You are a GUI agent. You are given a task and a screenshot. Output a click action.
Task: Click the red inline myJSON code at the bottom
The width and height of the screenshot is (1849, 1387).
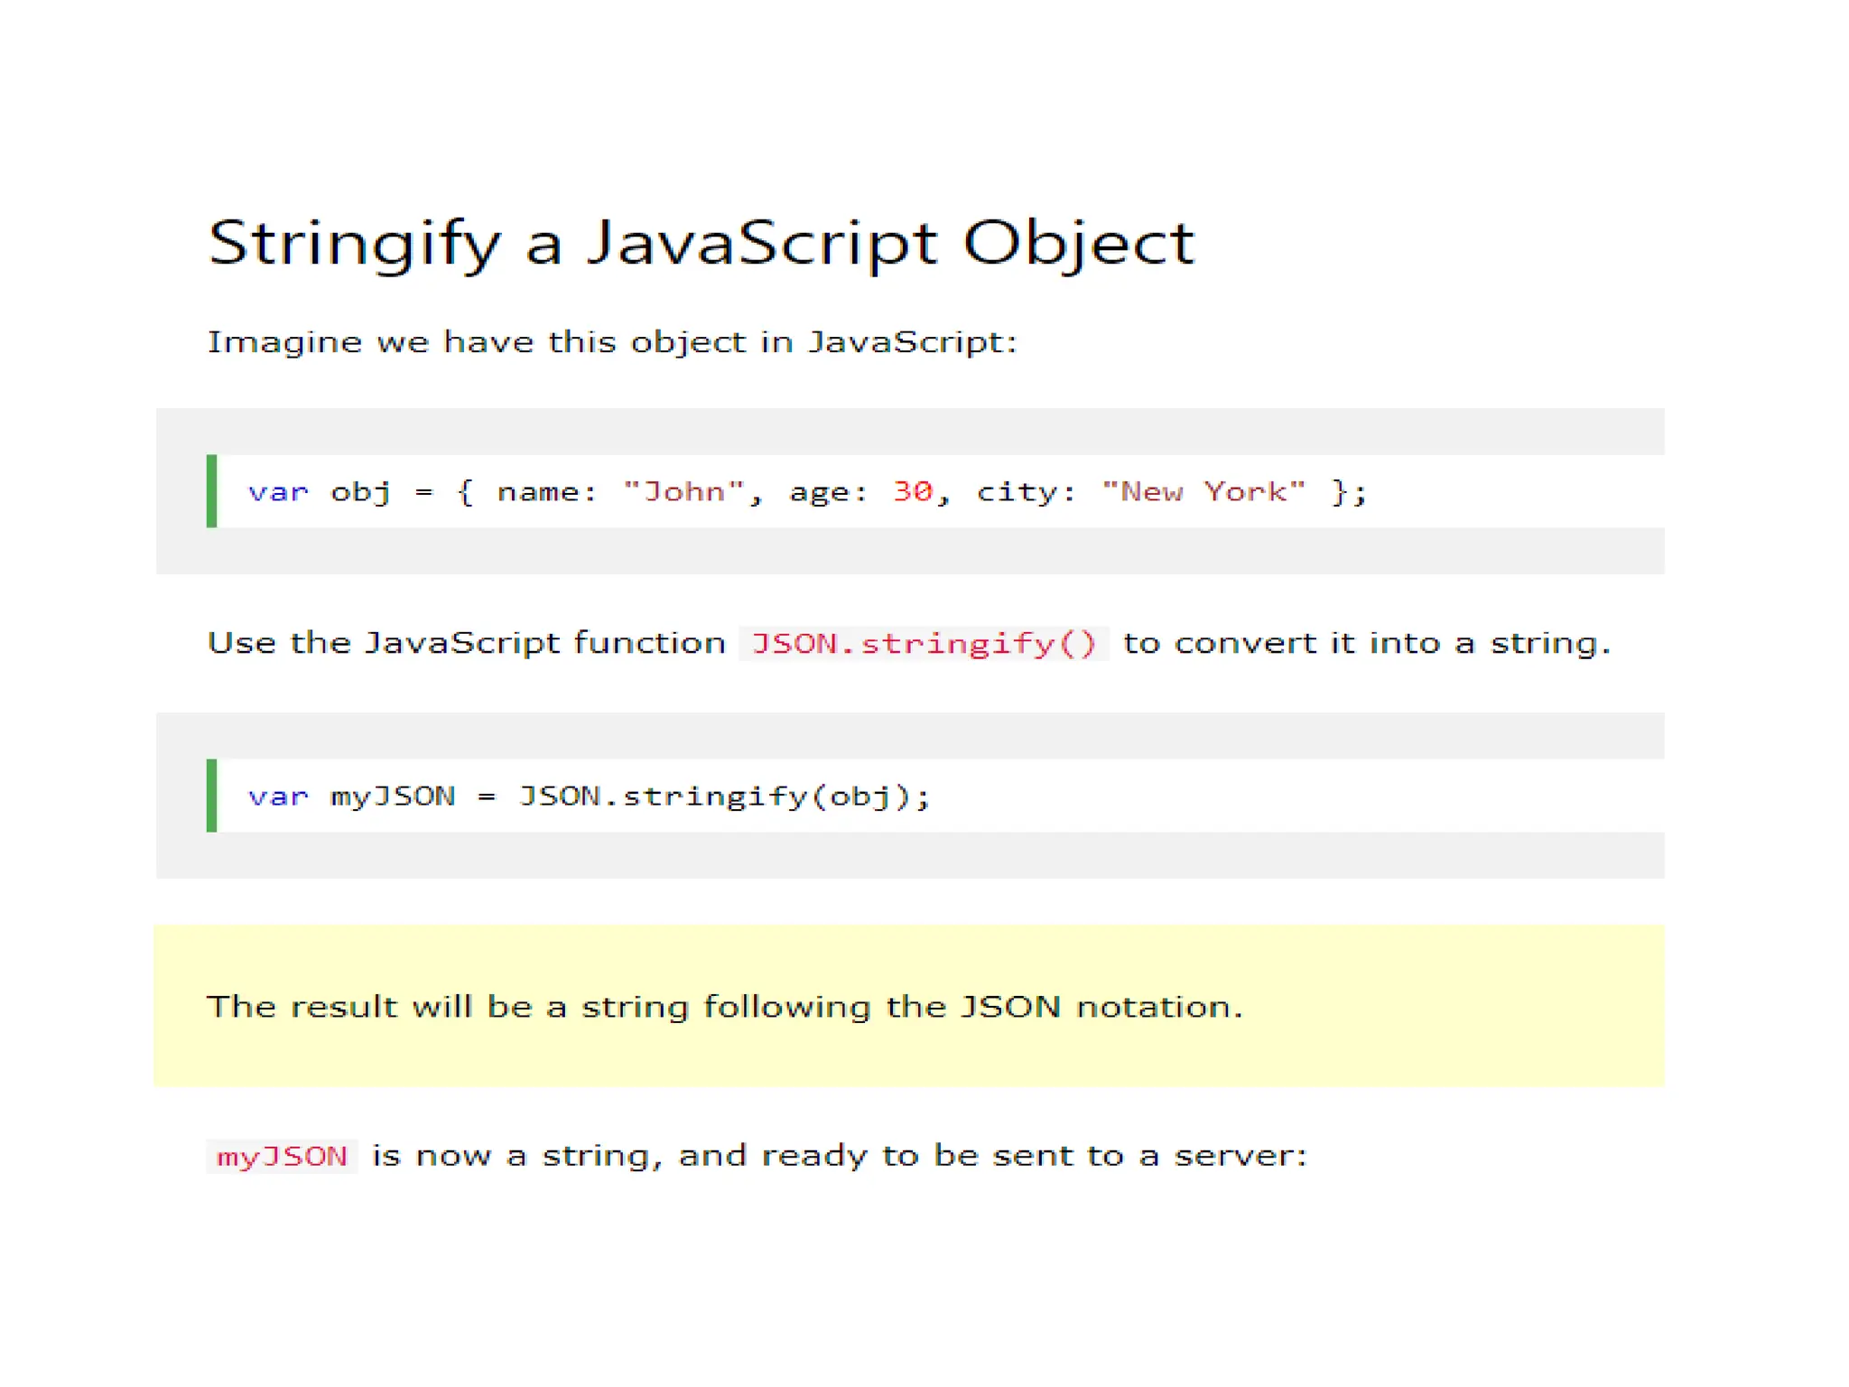(282, 1157)
